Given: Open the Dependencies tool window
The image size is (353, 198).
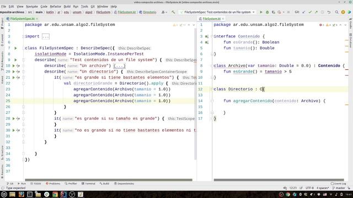Looking at the screenshot, I should [x=124, y=184].
